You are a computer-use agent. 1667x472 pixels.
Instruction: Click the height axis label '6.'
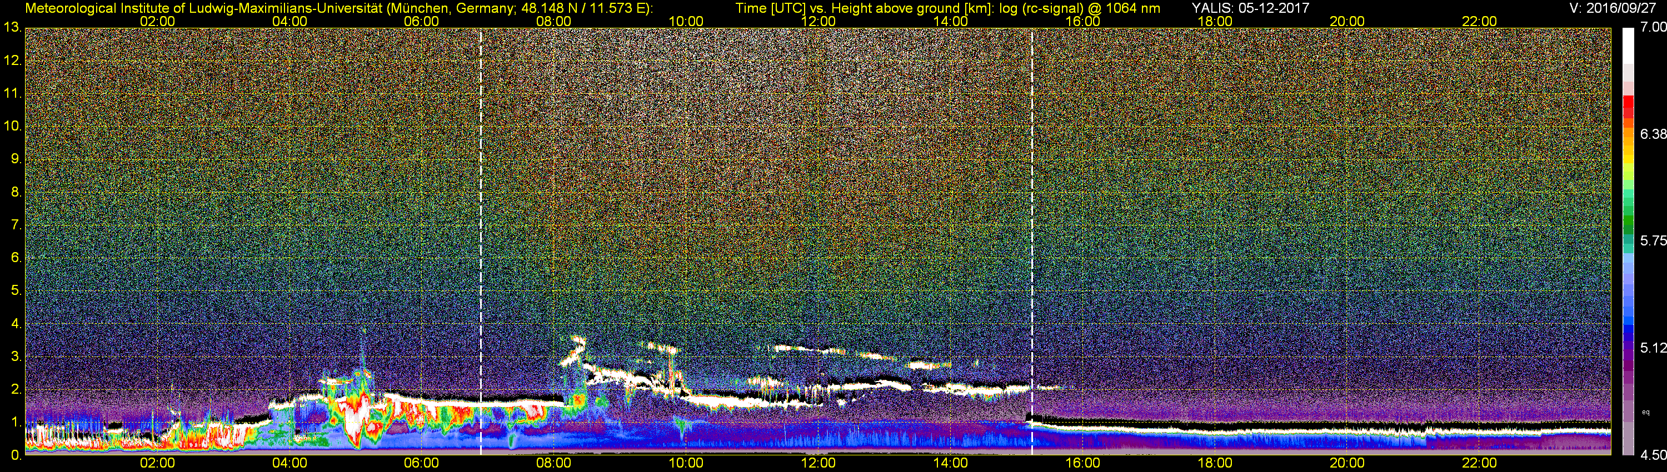pyautogui.click(x=16, y=257)
